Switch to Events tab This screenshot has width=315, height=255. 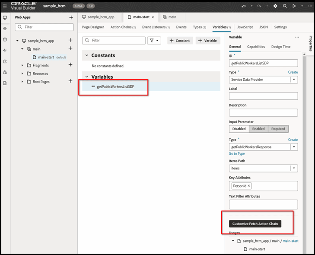coord(181,27)
